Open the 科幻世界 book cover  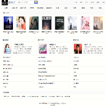coord(47,23)
